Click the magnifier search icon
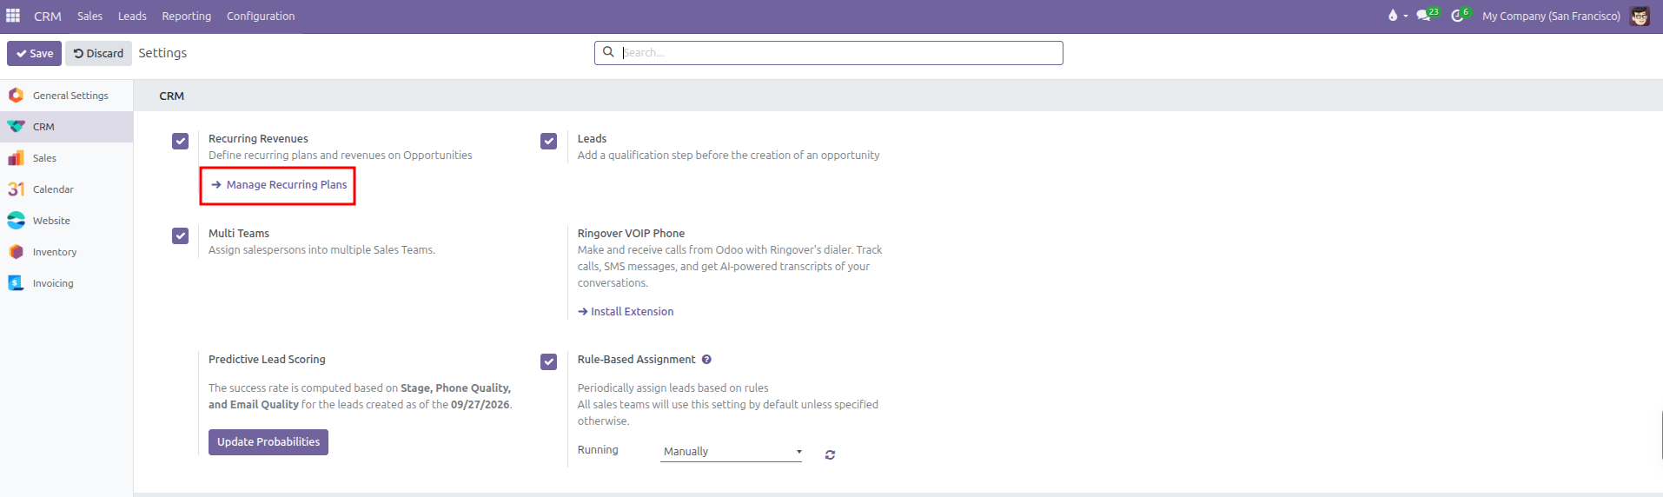 point(608,52)
